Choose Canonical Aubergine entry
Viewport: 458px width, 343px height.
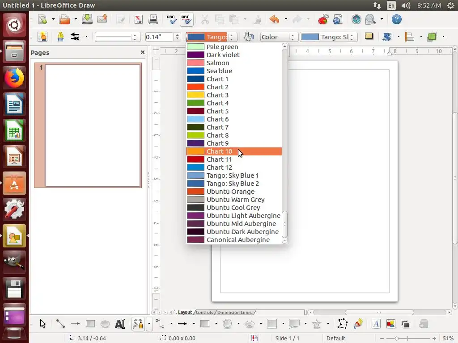[234, 240]
